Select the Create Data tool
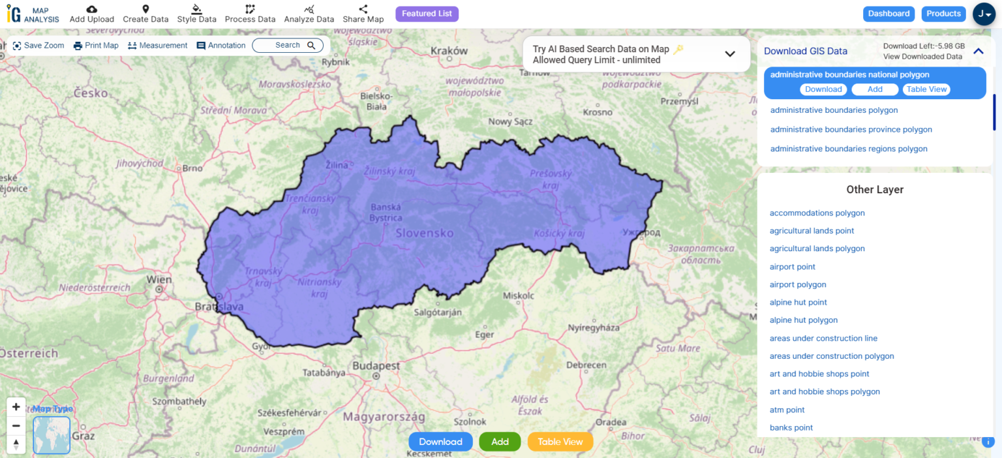Viewport: 1002px width, 458px height. click(145, 14)
